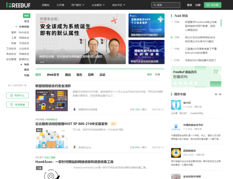Open the 安全工具集 collection link

[50, 158]
